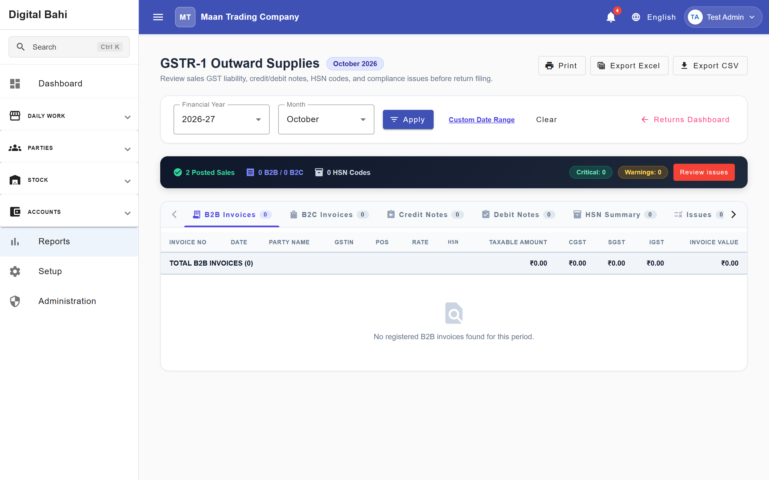Viewport: 769px width, 480px height.
Task: Click the Reports bar chart icon
Action: tap(15, 242)
